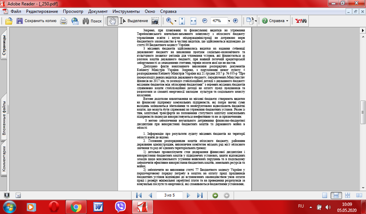366x214 pixels.
Task: Expand the Zoom In tool dropdown arrow
Action: coord(175,21)
